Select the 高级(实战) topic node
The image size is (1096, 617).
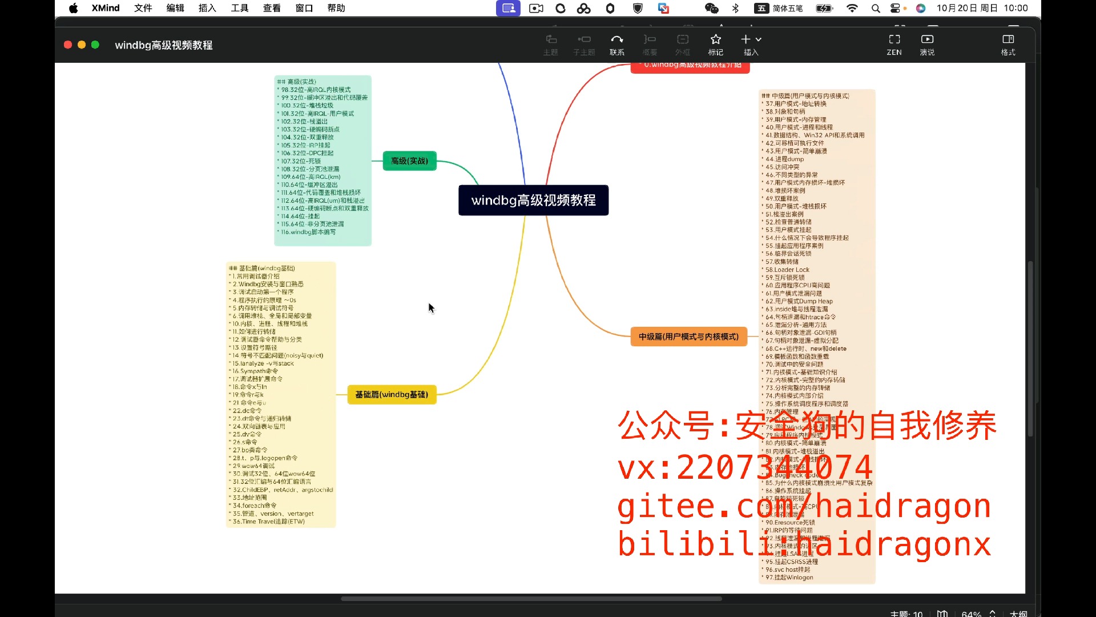coord(409,161)
